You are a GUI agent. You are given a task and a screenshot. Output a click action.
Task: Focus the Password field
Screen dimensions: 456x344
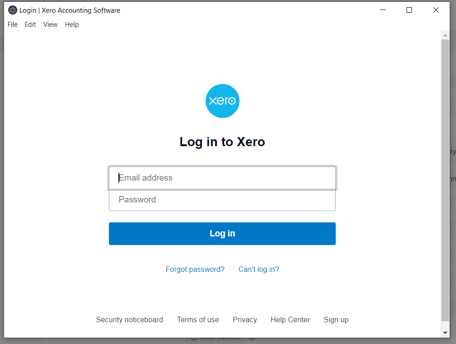tap(222, 200)
